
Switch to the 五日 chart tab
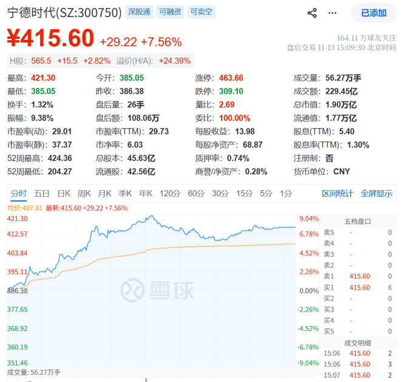(x=42, y=193)
